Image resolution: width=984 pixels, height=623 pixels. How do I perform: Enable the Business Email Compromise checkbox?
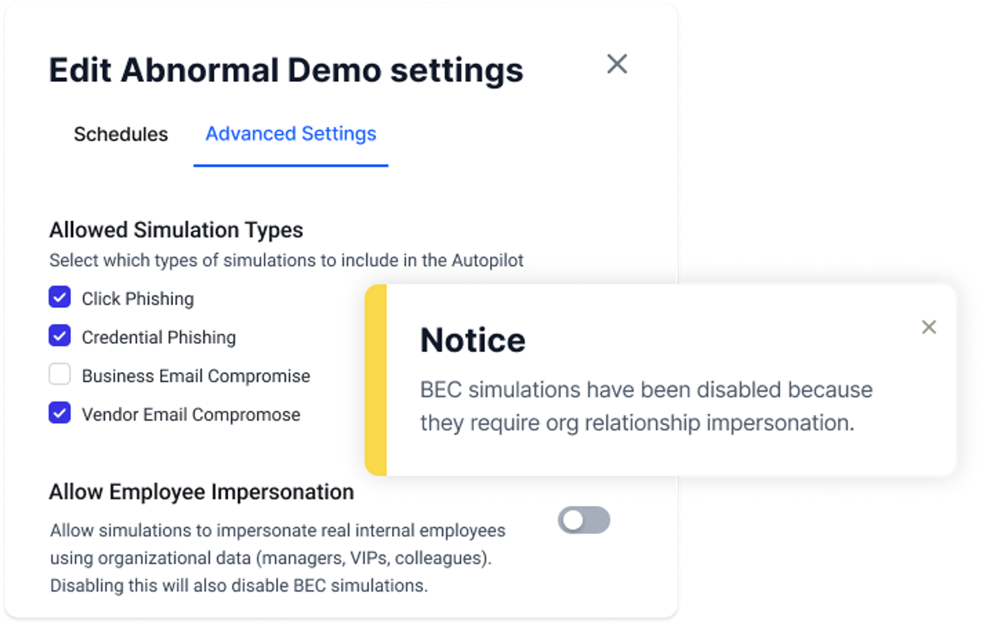[x=60, y=375]
